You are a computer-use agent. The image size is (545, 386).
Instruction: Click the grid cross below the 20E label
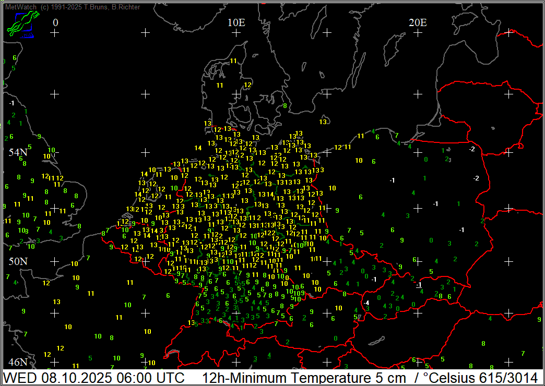[x=418, y=33]
